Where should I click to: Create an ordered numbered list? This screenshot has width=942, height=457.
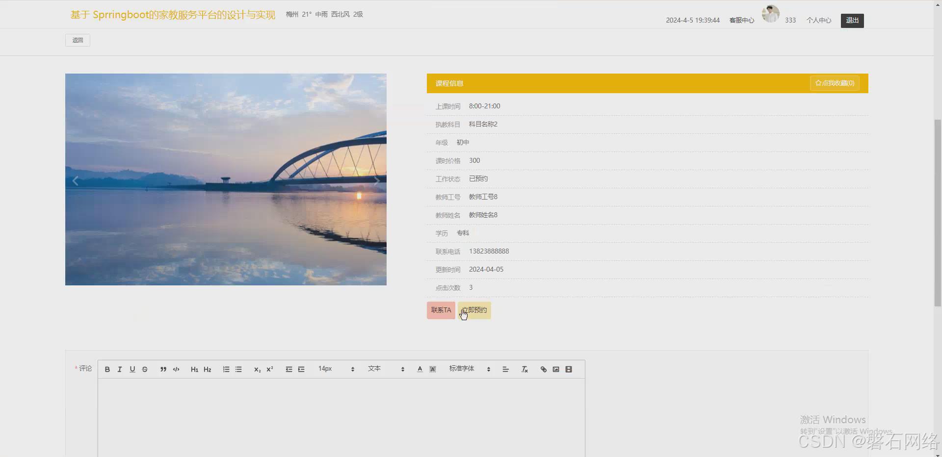click(226, 369)
